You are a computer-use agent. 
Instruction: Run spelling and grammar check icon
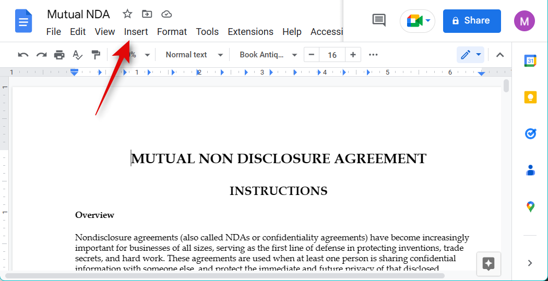pos(77,55)
